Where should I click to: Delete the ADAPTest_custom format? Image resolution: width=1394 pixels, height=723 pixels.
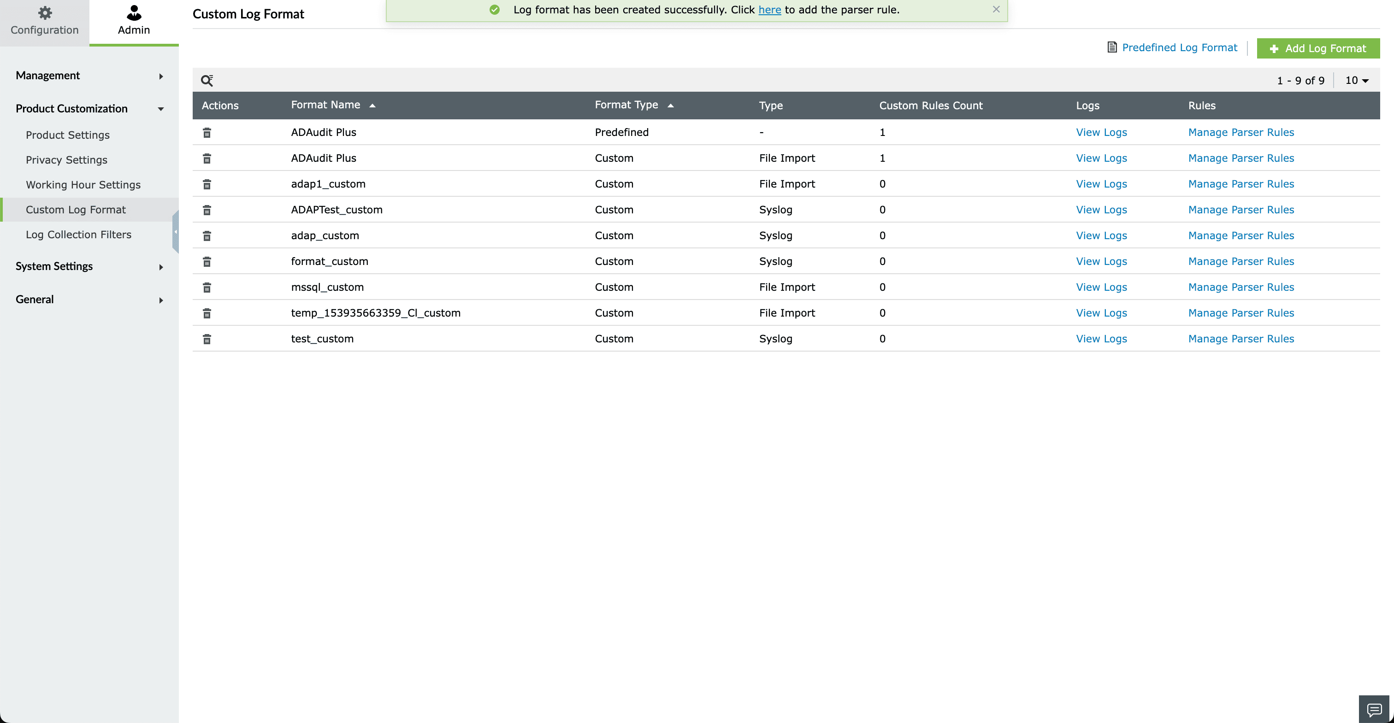(x=207, y=211)
